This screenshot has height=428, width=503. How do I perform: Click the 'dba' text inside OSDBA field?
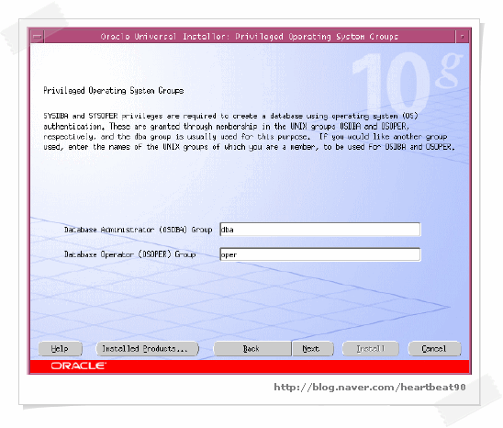pyautogui.click(x=228, y=230)
